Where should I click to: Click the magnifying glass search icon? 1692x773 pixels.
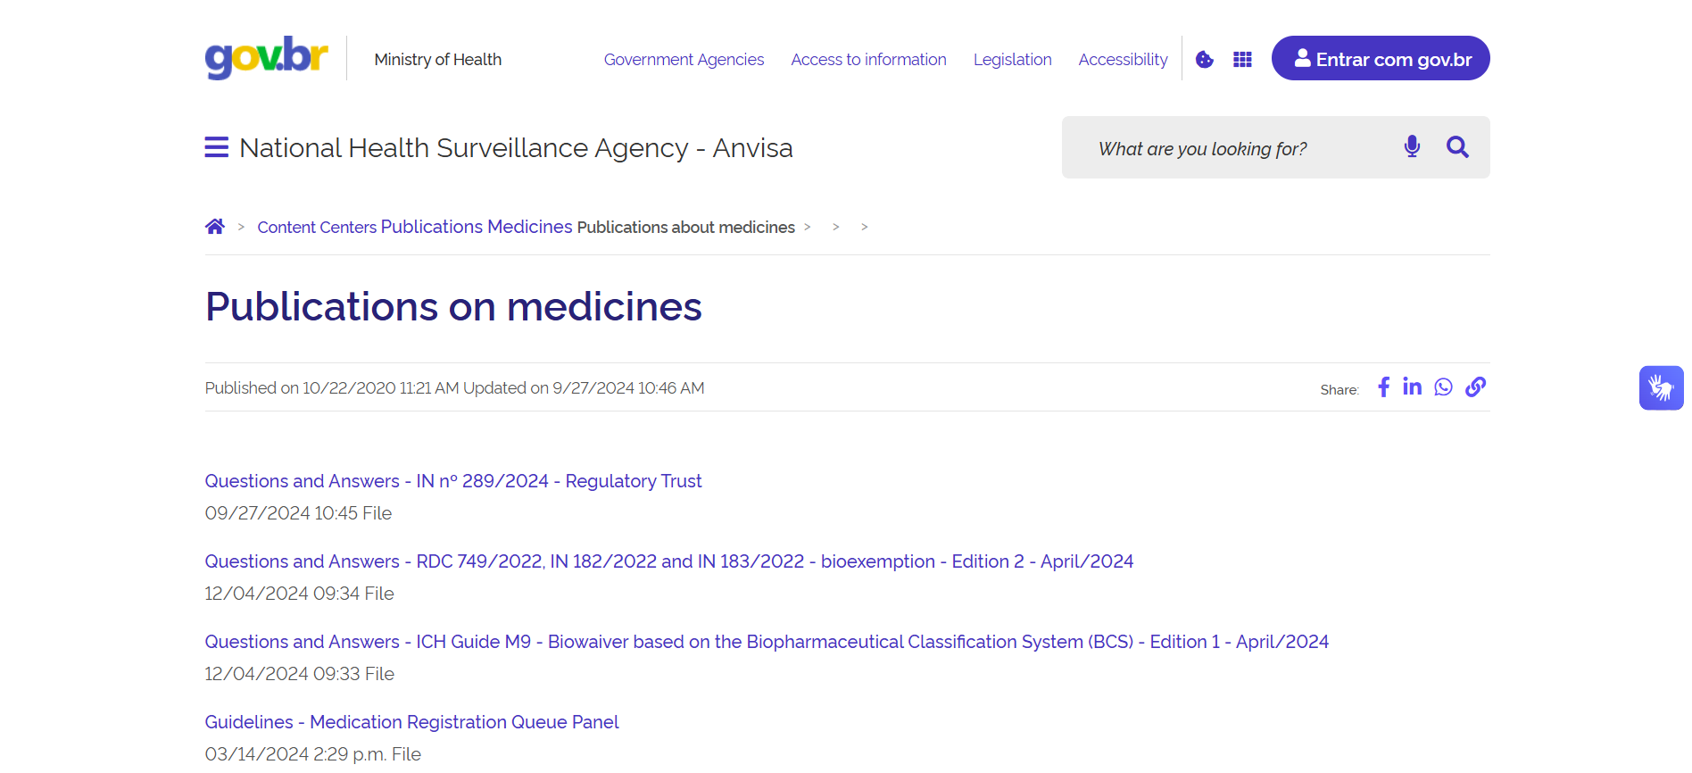1457,147
